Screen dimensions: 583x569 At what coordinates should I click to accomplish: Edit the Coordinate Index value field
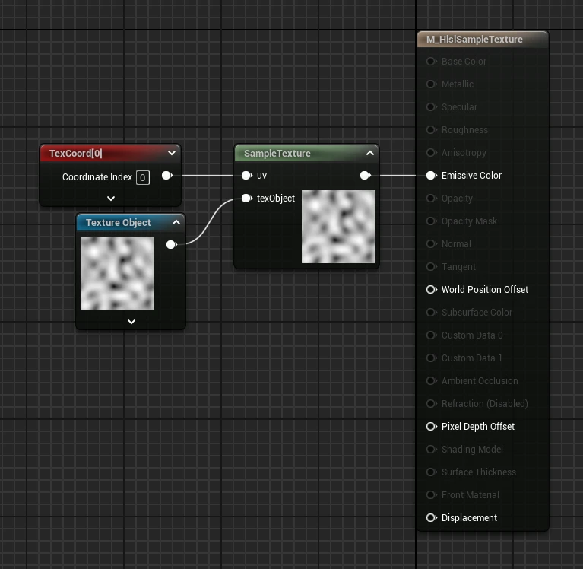point(143,177)
